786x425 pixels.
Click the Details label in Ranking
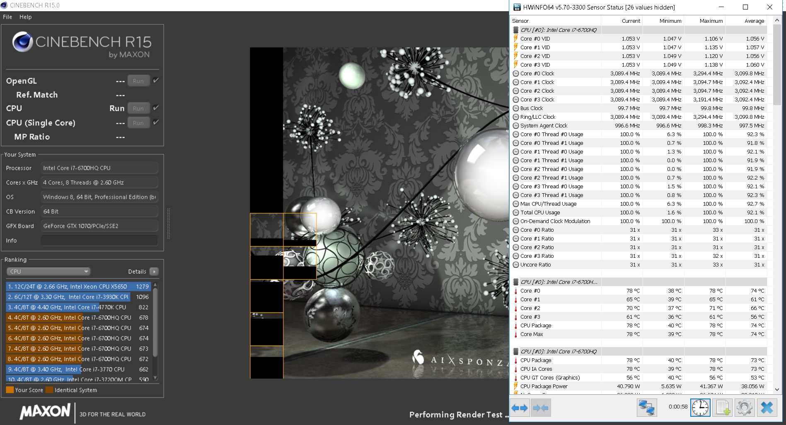click(137, 271)
